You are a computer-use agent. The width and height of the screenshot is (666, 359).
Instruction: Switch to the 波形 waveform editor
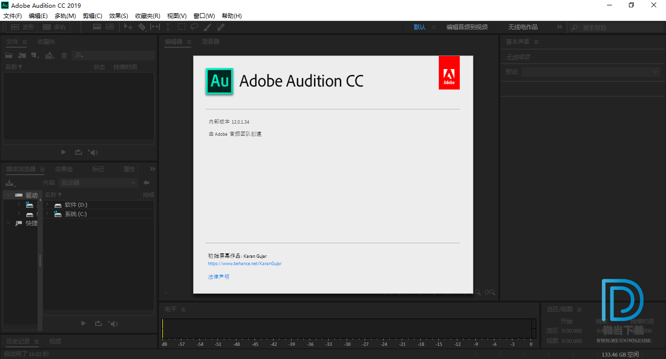(x=22, y=27)
